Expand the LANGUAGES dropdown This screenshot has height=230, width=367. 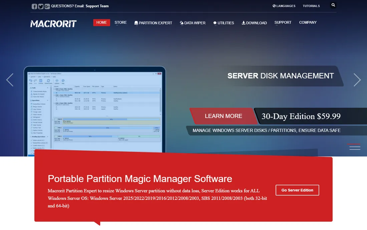(284, 6)
